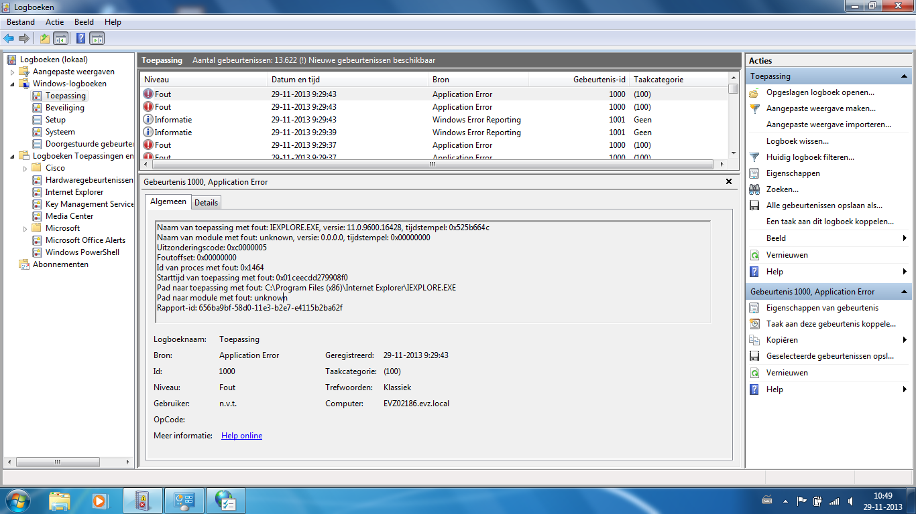
Task: Click the Toepassing log icon in tree
Action: pos(38,96)
